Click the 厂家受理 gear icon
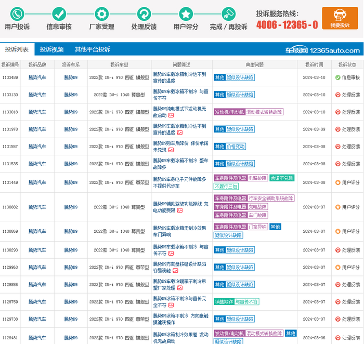Screen dimensions: 364x344 tap(101, 14)
